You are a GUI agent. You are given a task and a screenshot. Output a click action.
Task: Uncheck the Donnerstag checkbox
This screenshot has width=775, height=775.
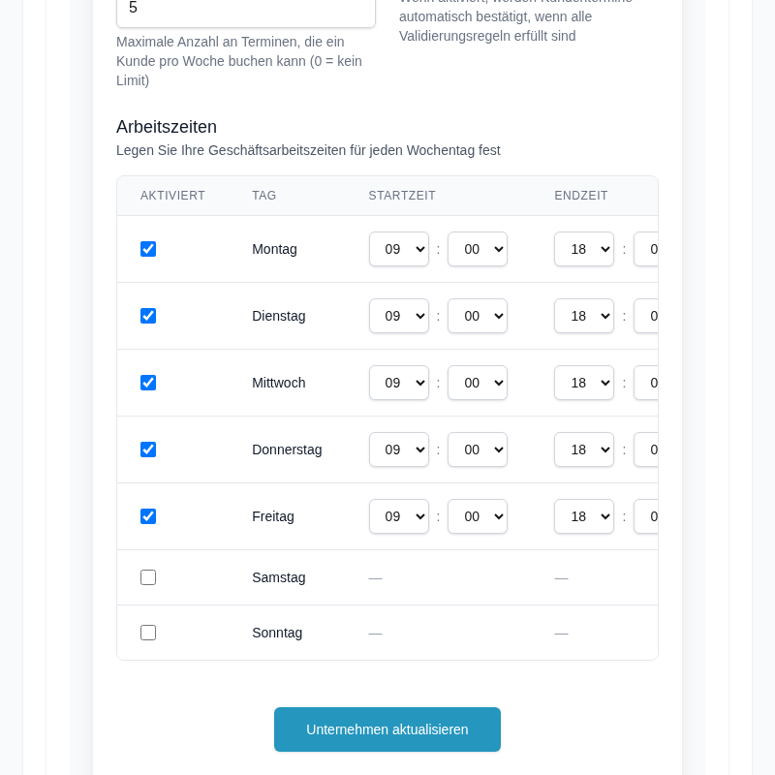[x=148, y=449]
